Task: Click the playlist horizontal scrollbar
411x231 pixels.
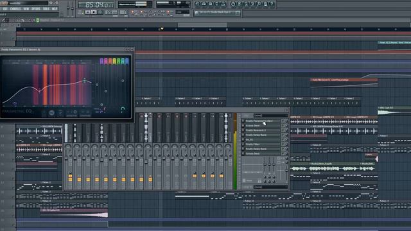Action: pyautogui.click(x=202, y=25)
